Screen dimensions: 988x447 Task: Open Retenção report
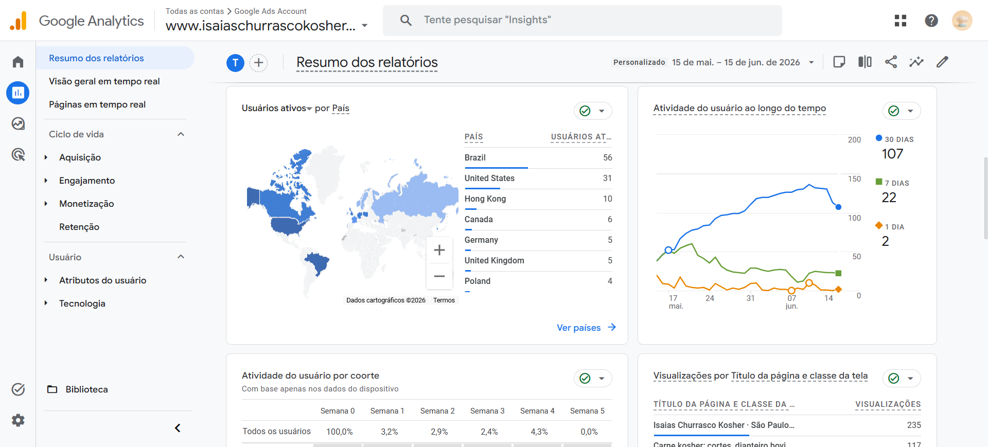coord(79,227)
